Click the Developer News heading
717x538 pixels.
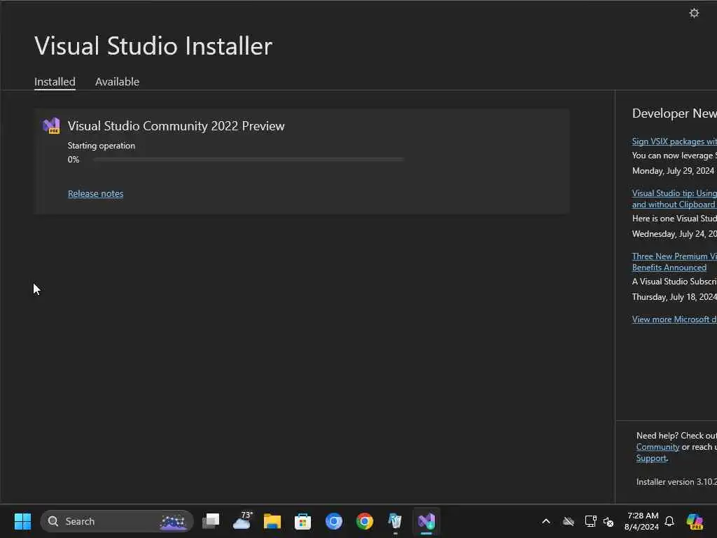[674, 113]
